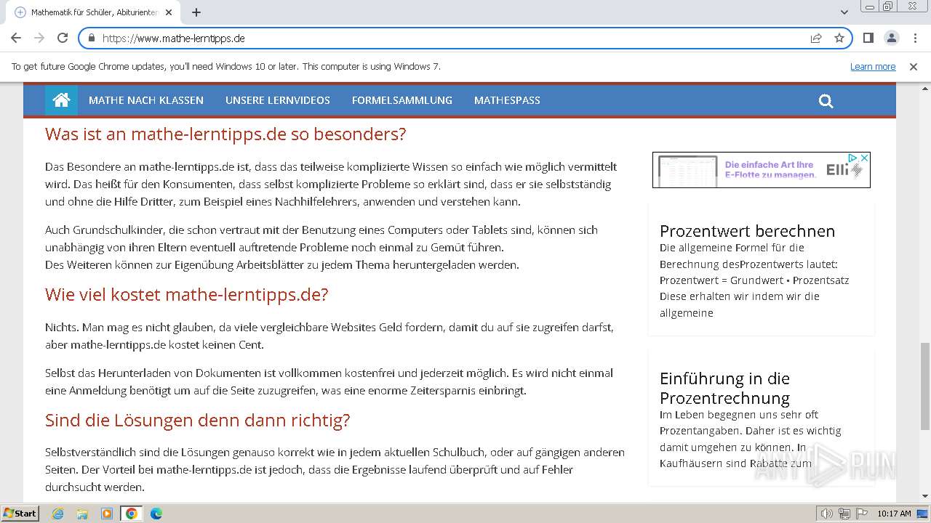Open UNSERE LERNVIDEOS menu
931x523 pixels.
click(x=278, y=100)
